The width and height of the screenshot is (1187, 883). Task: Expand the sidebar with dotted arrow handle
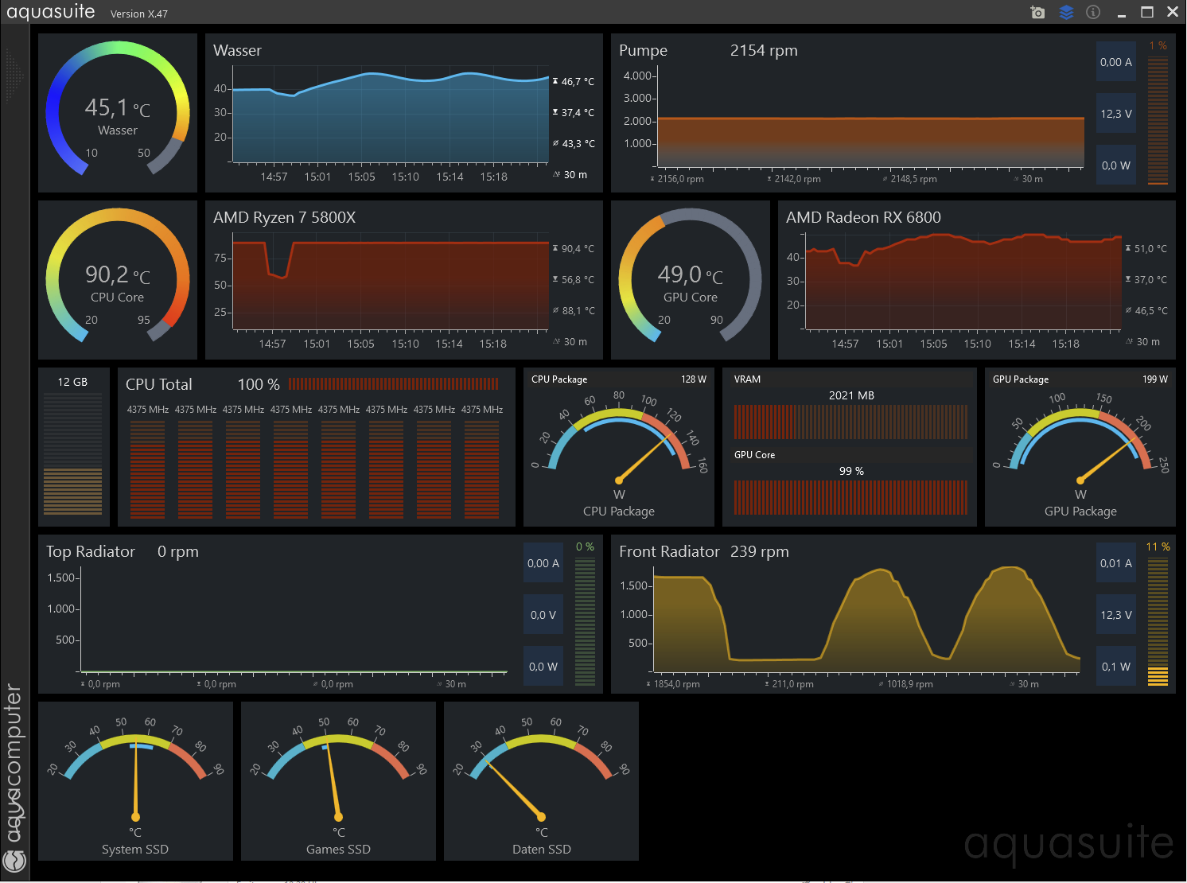point(14,76)
